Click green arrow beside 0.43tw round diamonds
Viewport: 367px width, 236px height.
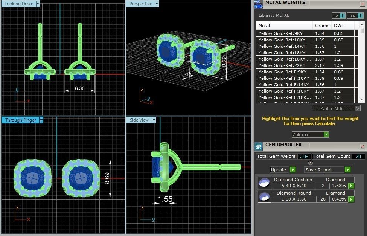[351, 199]
